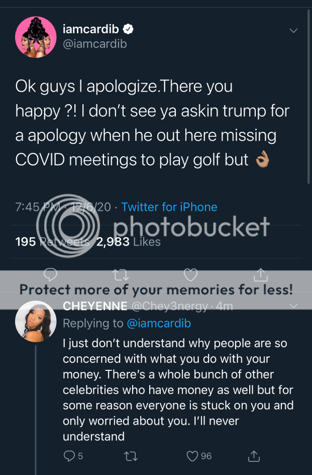312x475 pixels.
Task: Like the main iamcardib tweet
Action: coord(191,274)
